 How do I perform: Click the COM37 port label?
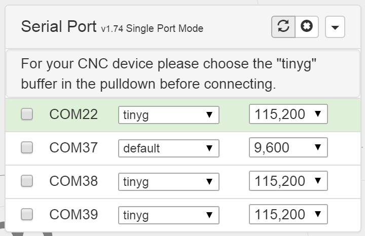(74, 147)
